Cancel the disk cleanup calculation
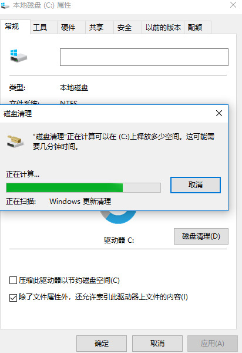242x353 pixels. [196, 185]
